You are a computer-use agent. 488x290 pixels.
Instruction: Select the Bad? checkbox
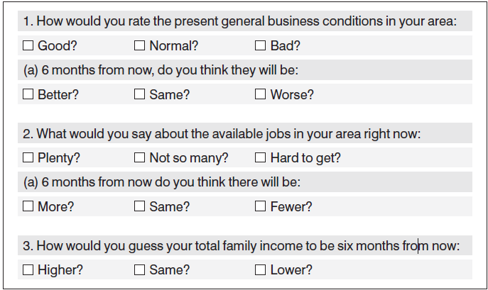point(260,45)
